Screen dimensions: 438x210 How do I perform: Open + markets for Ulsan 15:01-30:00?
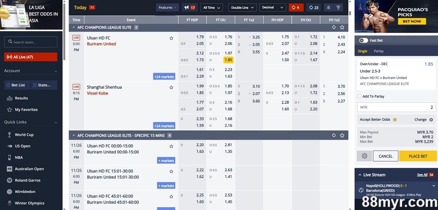pyautogui.click(x=166, y=186)
